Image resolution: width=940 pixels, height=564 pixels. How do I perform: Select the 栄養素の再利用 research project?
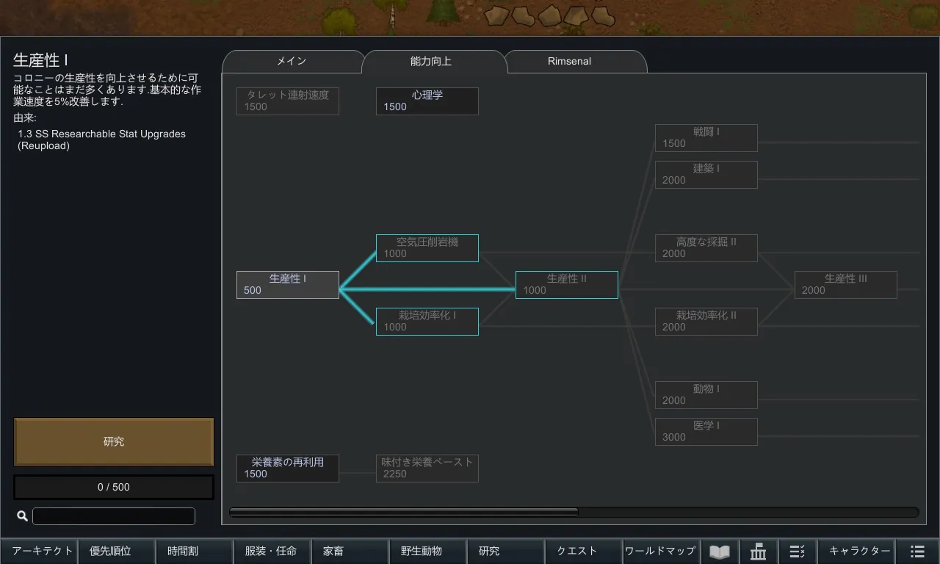coord(287,469)
